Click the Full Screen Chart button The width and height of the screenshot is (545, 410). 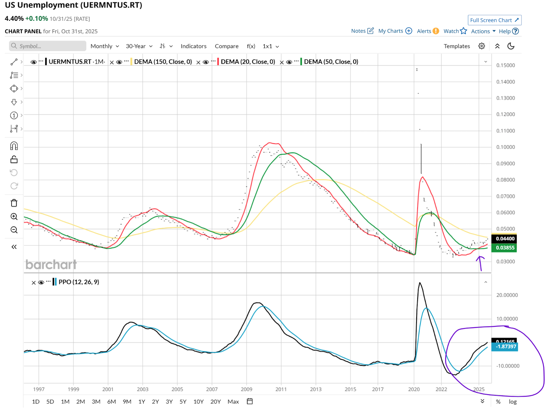(494, 20)
